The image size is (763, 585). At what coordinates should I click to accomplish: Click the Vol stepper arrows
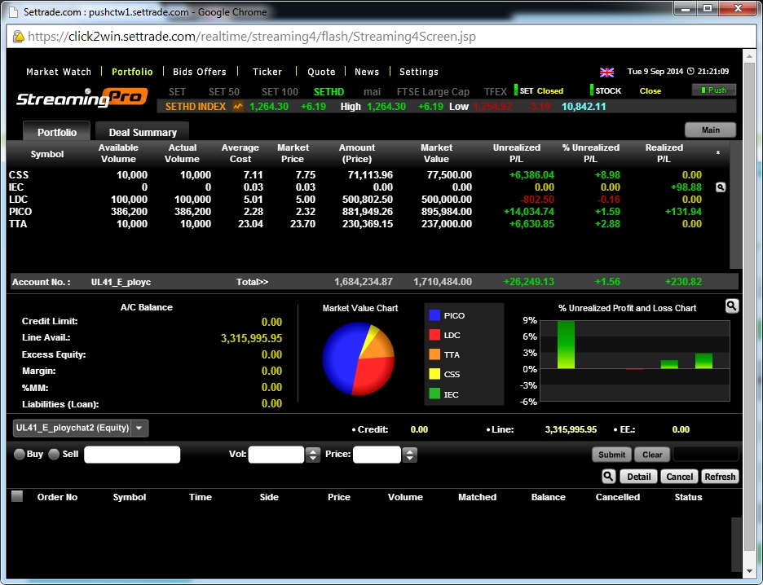pos(313,455)
